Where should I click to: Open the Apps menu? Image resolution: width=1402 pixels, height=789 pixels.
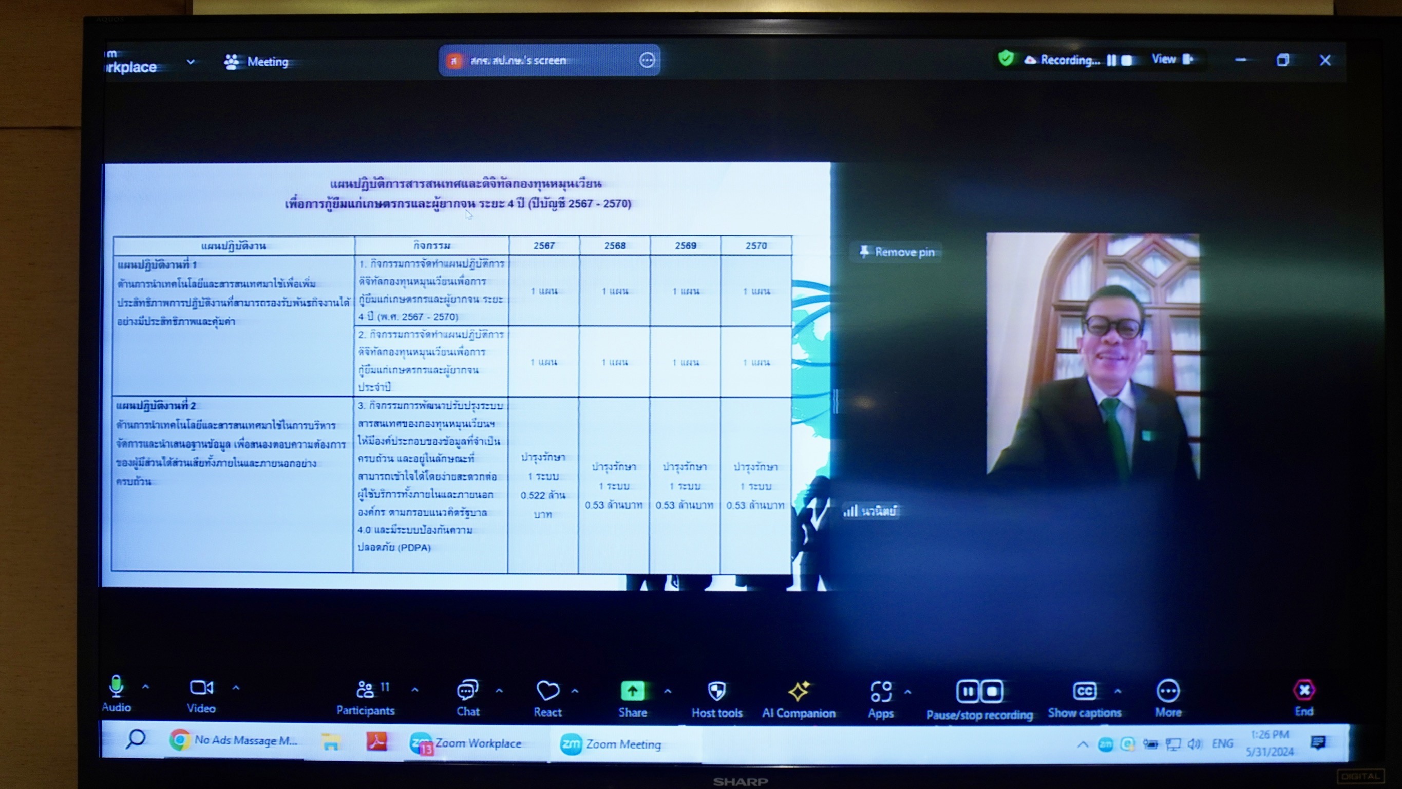(x=881, y=700)
